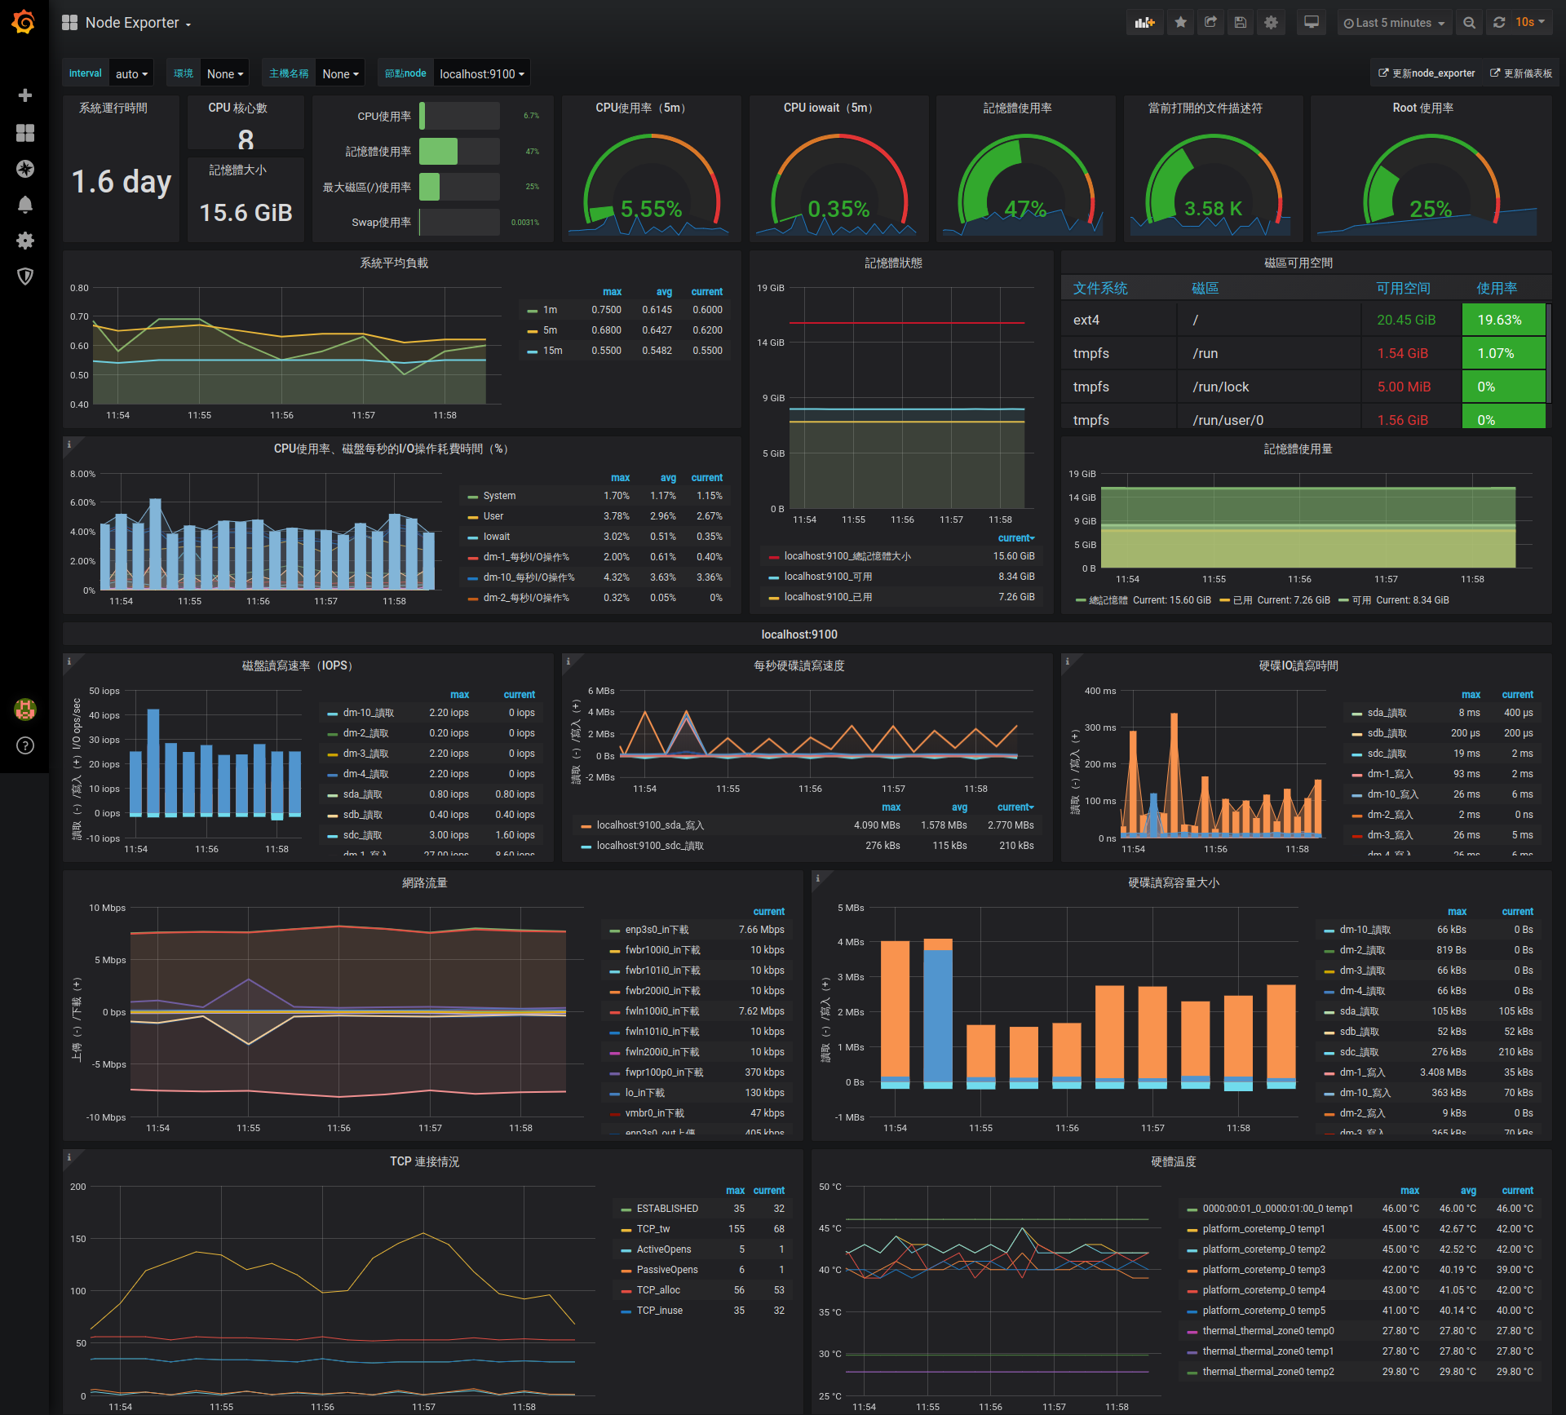The width and height of the screenshot is (1566, 1415).
Task: Toggle the ESTABLISHED series in TCP panel
Action: pyautogui.click(x=666, y=1208)
